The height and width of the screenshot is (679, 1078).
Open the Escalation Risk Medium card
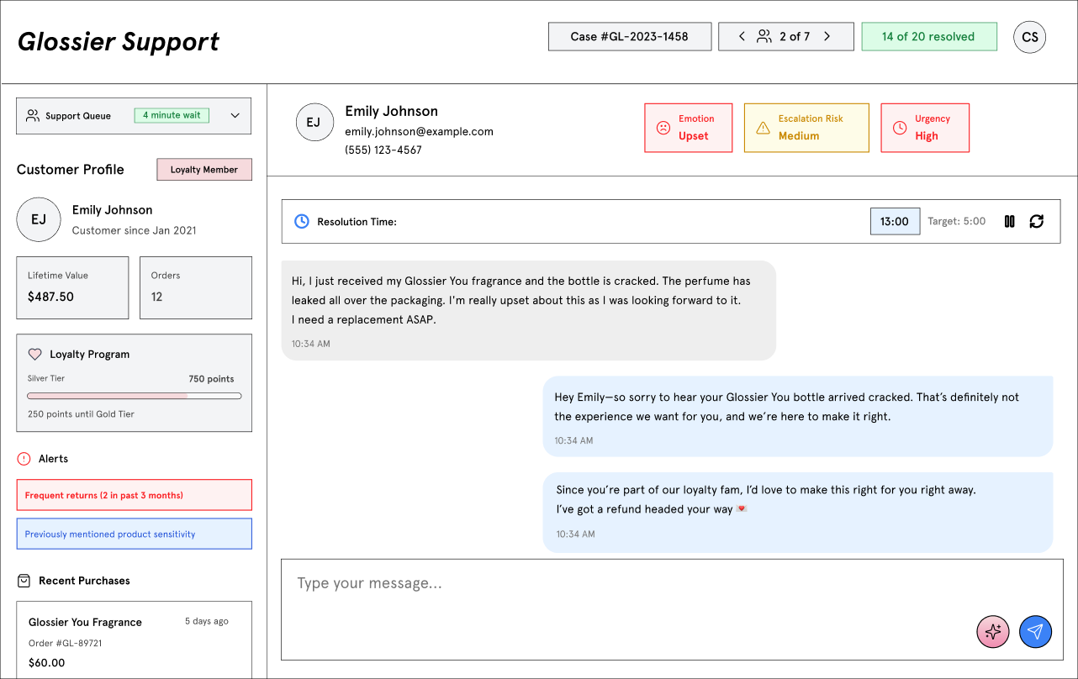[x=806, y=128]
